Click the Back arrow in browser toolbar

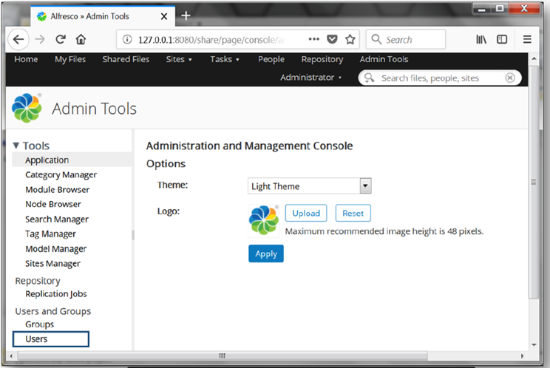(18, 40)
